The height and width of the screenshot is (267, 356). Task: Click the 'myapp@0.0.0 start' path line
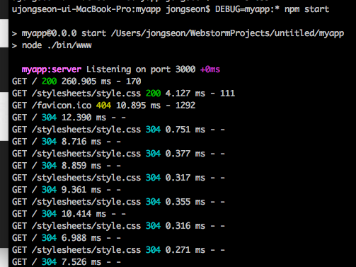click(178, 33)
